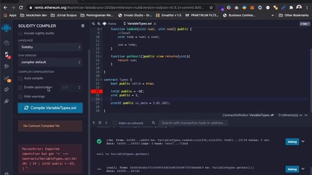Open EVM version compiler default dropdown

point(50,62)
